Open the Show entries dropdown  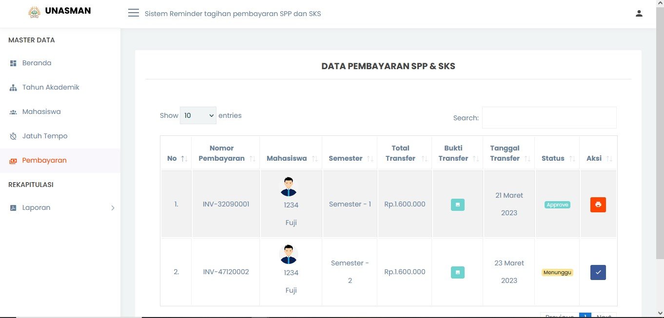point(198,115)
